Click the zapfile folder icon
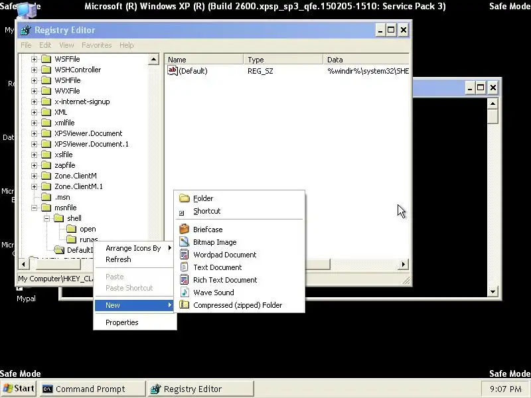 (46, 165)
